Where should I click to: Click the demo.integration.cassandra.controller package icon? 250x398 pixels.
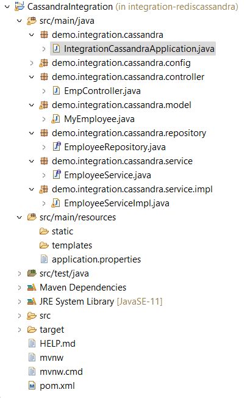[x=44, y=77]
